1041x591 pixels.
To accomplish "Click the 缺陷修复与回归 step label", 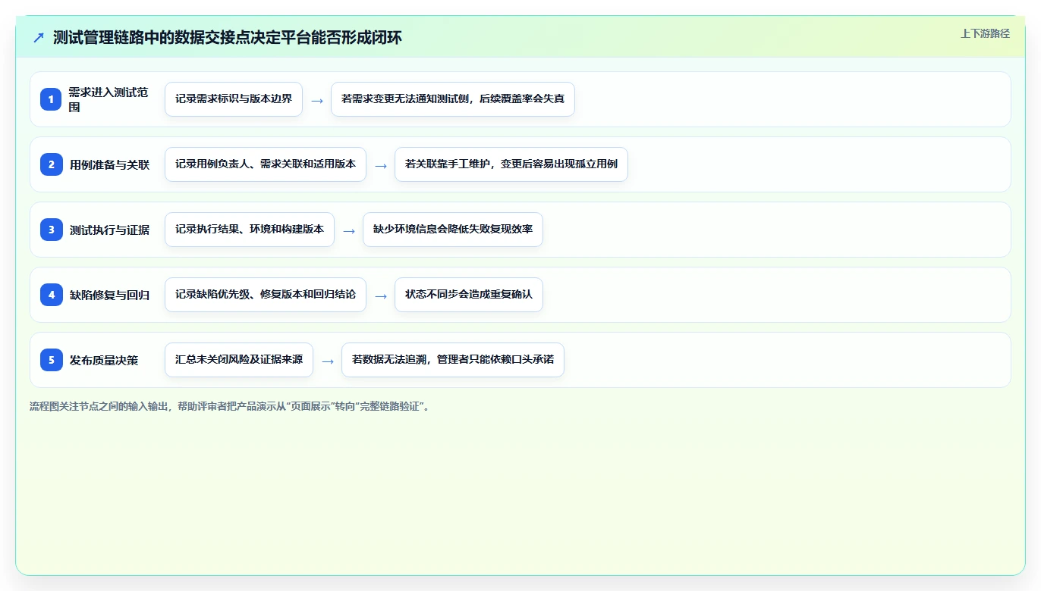I will point(110,295).
